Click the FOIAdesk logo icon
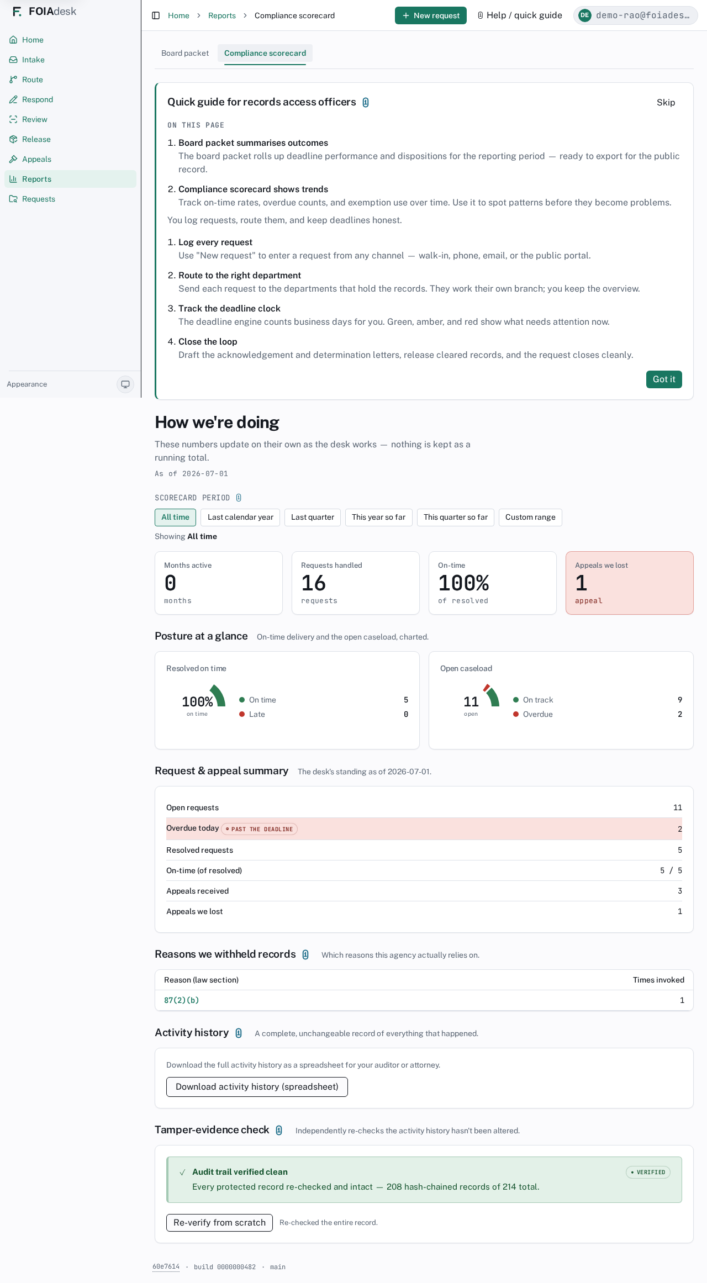 pyautogui.click(x=17, y=12)
